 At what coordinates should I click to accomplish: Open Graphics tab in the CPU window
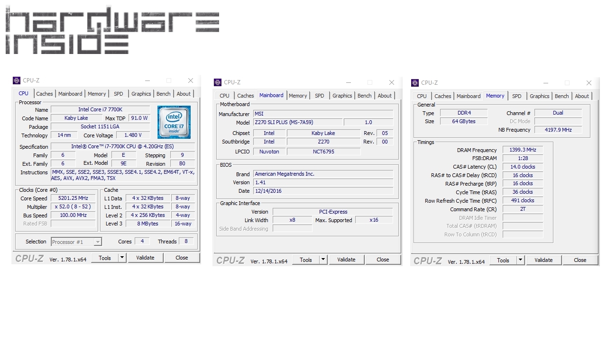[141, 94]
